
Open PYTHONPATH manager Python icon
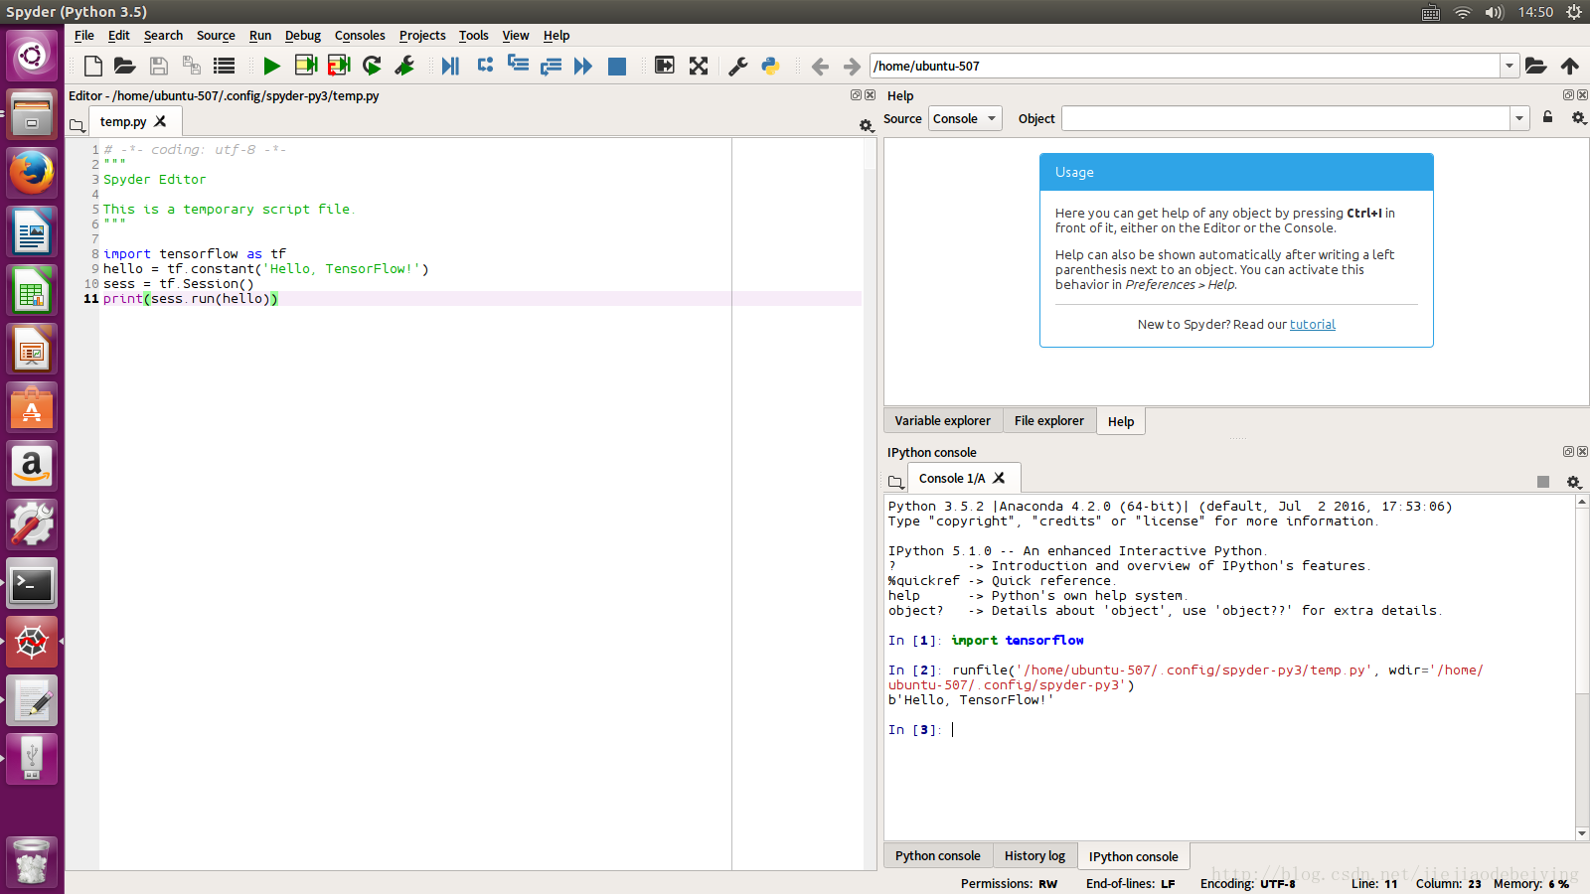click(x=770, y=66)
